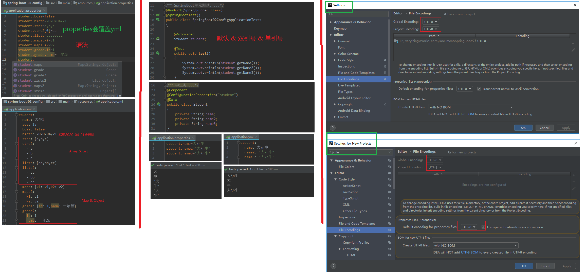
Task: Click Spring bean gutter icon at line 26
Action: (x=159, y=104)
